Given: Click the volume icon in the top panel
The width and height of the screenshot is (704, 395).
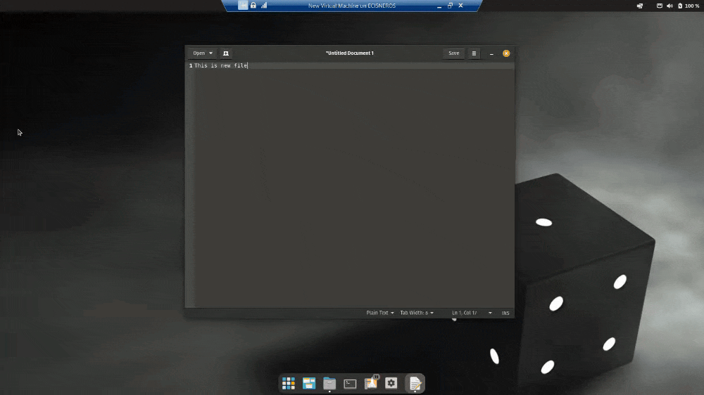Looking at the screenshot, I should coord(669,6).
